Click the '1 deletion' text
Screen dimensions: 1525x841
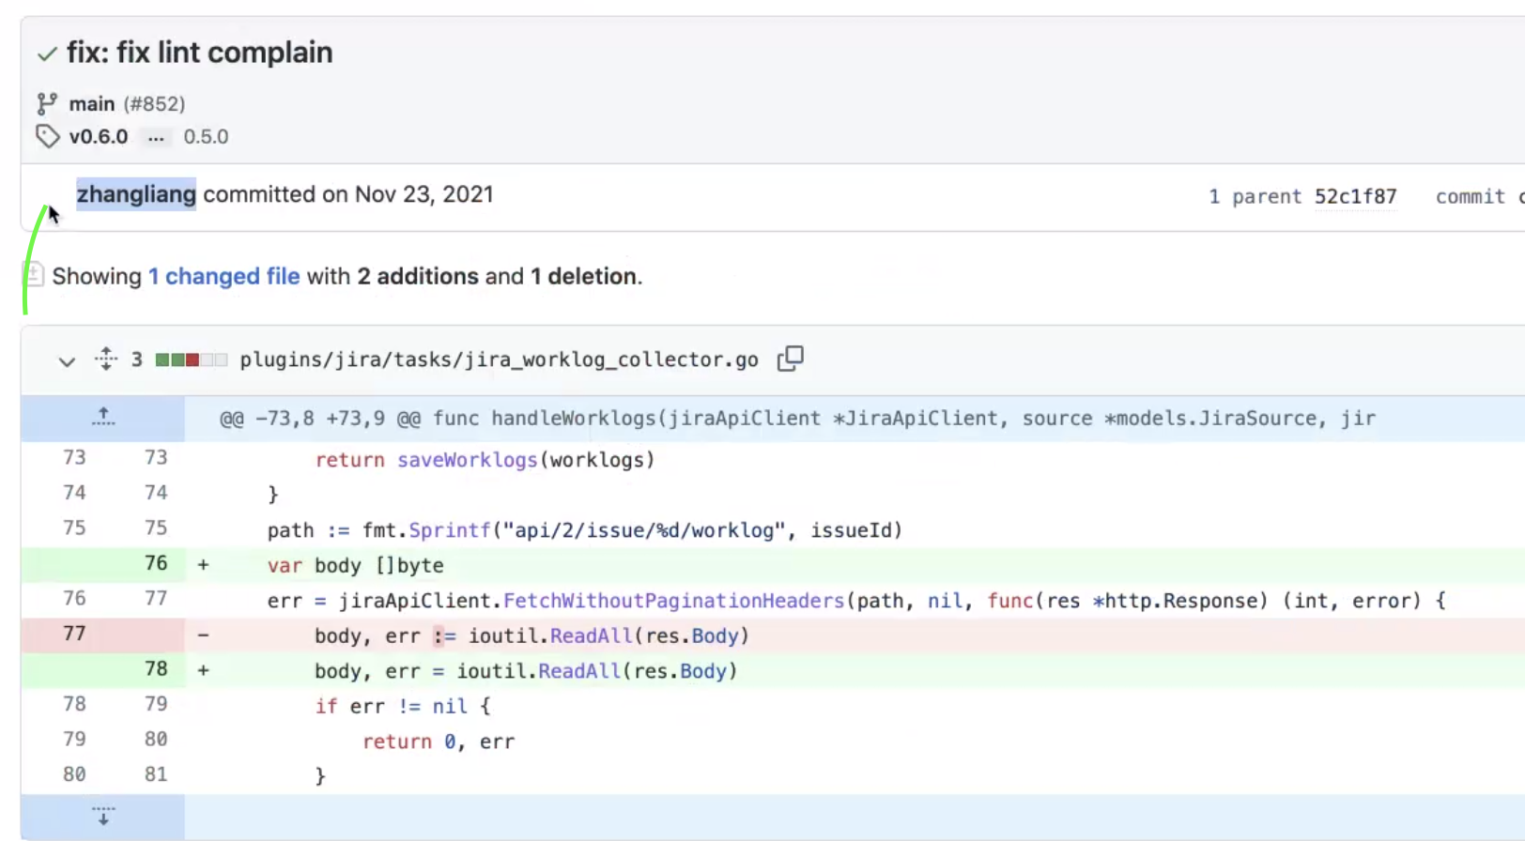pyautogui.click(x=584, y=276)
